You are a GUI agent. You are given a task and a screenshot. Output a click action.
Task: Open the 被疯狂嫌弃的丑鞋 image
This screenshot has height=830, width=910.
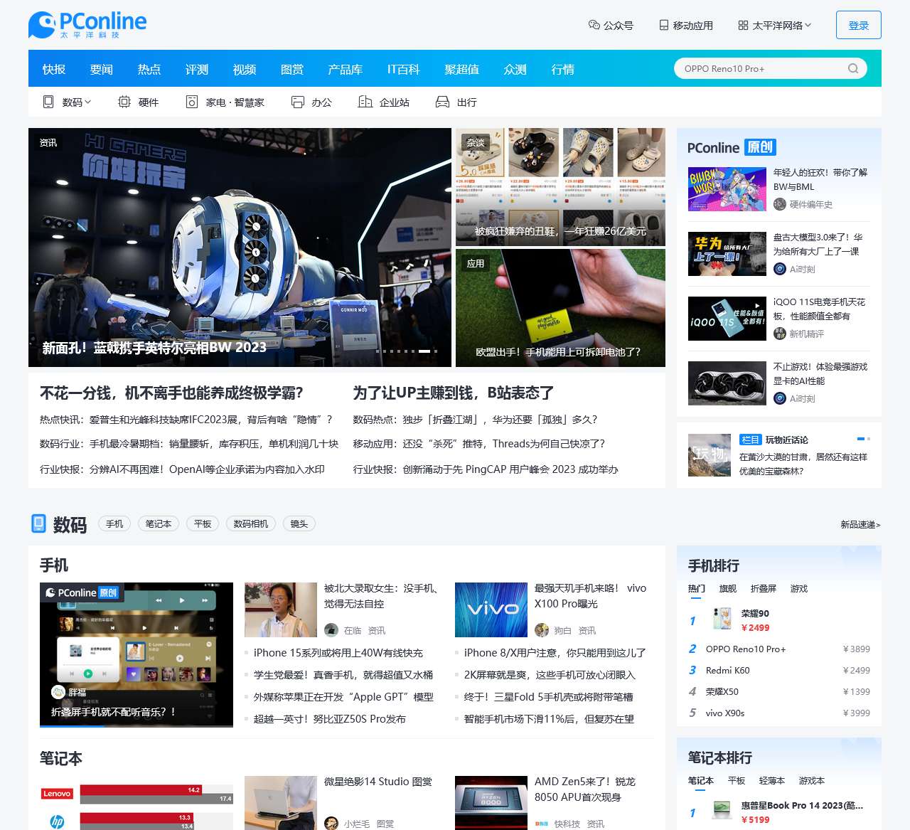560,187
